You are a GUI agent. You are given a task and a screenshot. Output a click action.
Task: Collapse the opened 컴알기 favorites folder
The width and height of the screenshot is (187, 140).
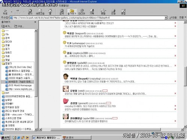7,63
